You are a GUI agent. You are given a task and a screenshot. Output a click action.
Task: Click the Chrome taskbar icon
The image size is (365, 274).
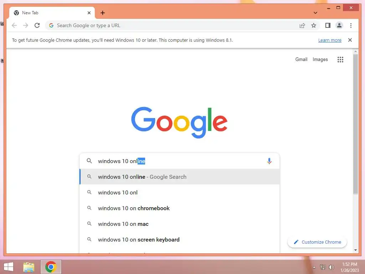coord(51,267)
